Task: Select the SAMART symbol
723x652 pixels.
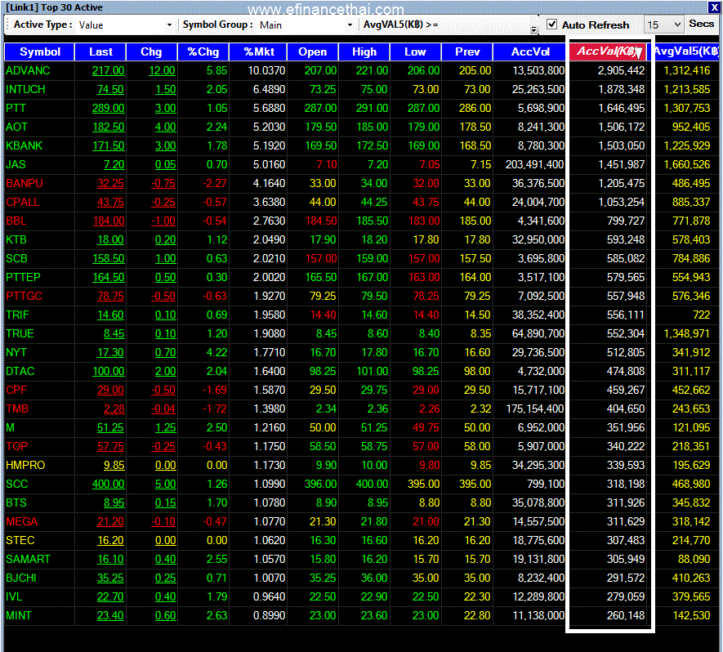Action: [28, 560]
